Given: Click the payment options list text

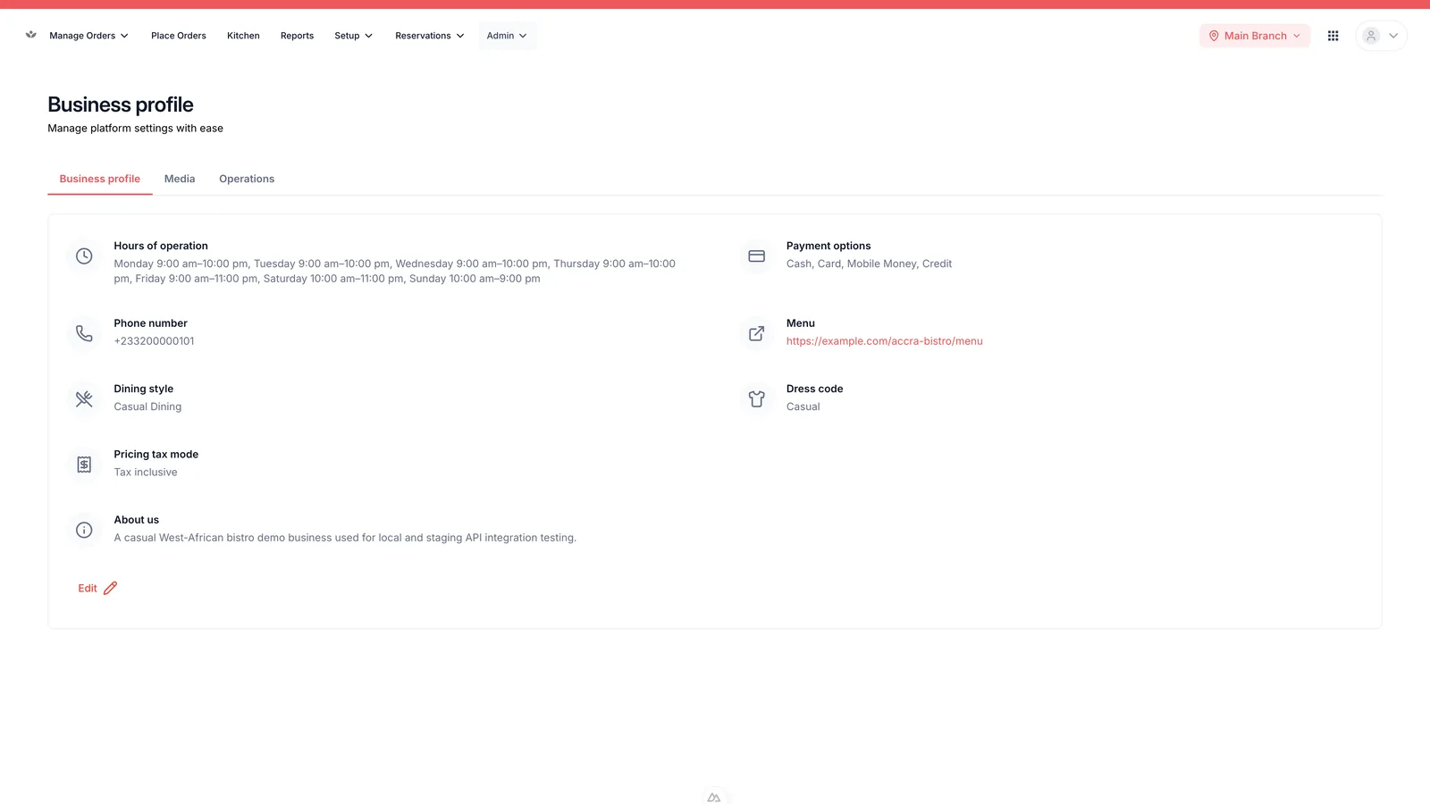Looking at the screenshot, I should coord(869,264).
